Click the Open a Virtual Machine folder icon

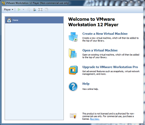(73, 53)
